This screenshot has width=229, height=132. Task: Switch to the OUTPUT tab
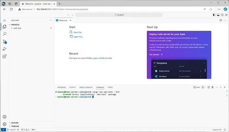[72, 87]
